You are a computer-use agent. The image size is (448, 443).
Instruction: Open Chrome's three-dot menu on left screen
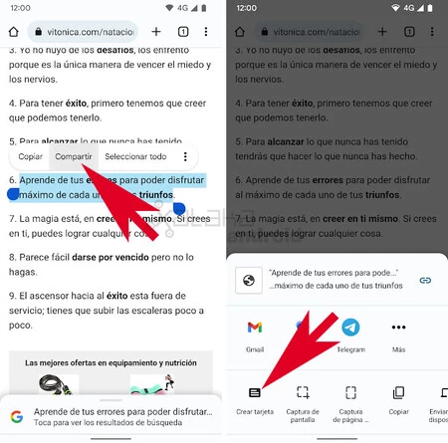coord(206,32)
